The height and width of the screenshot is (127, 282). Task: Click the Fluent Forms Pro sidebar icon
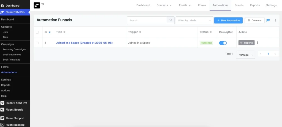pyautogui.click(x=2, y=103)
